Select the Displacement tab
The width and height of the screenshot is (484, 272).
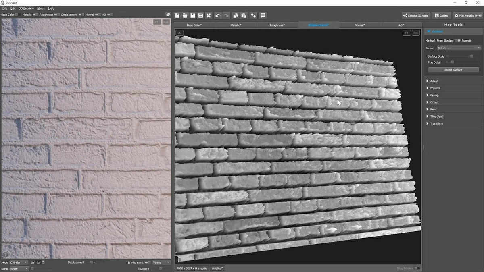tap(319, 25)
